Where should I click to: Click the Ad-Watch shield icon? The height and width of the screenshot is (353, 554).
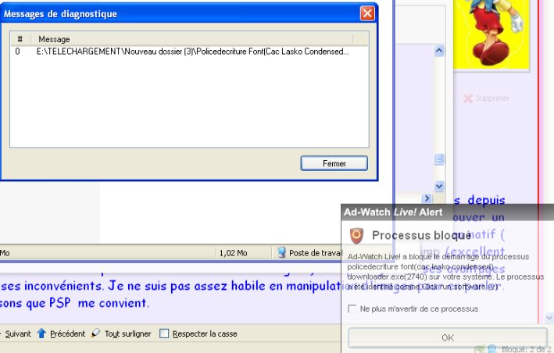tap(356, 235)
